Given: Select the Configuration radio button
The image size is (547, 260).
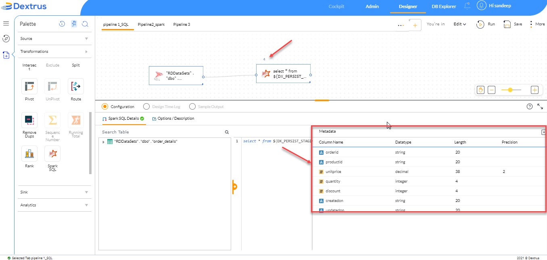Looking at the screenshot, I should pyautogui.click(x=105, y=106).
